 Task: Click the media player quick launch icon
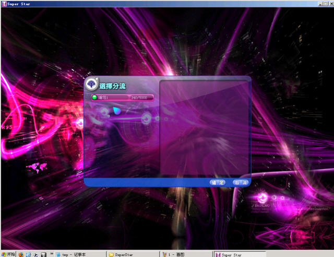(36, 254)
